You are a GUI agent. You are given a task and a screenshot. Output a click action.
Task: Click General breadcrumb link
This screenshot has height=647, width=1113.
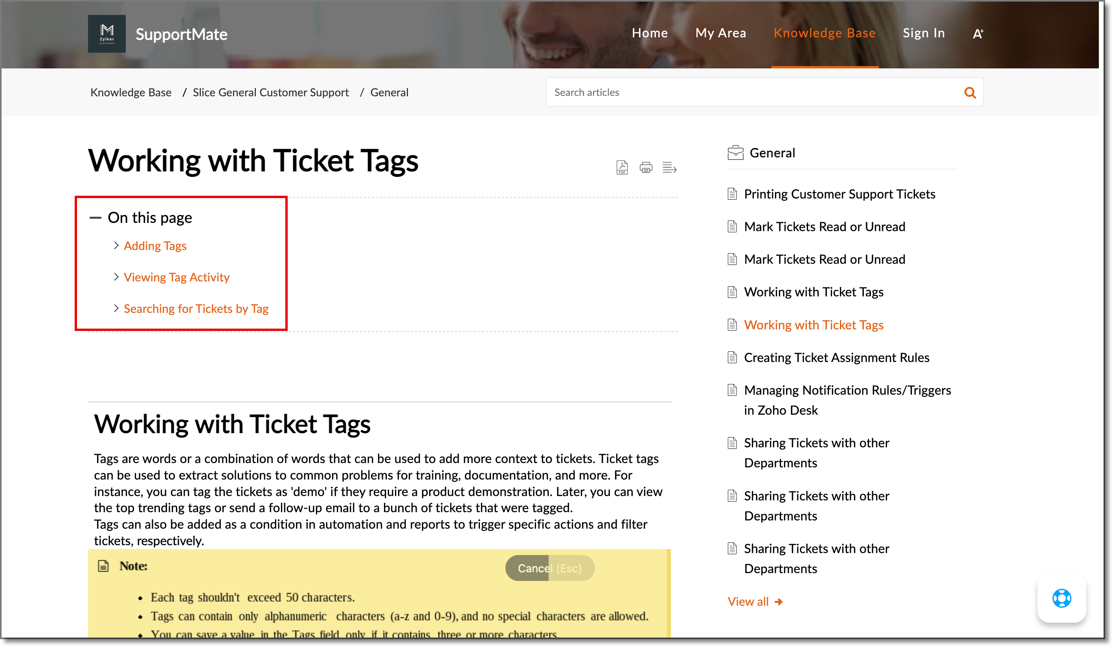[389, 92]
